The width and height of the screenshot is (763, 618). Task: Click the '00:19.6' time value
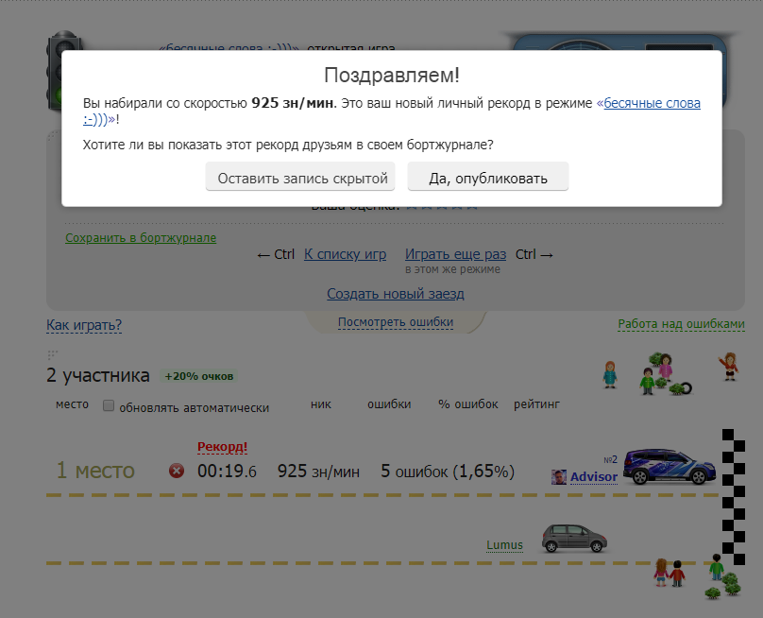[x=227, y=472]
